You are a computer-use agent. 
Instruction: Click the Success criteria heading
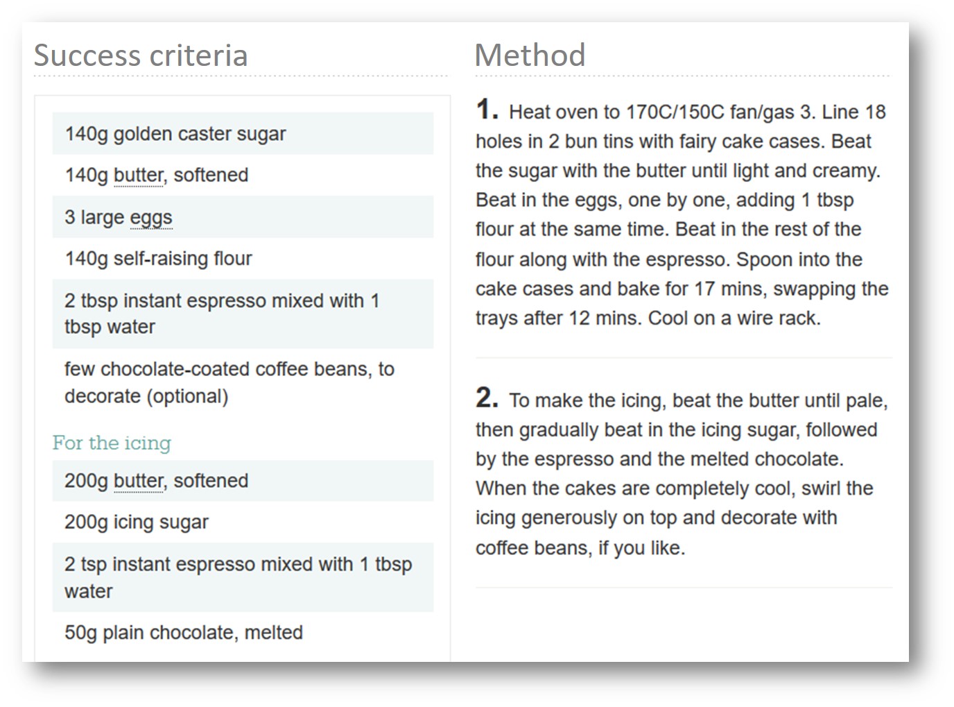[x=141, y=56]
